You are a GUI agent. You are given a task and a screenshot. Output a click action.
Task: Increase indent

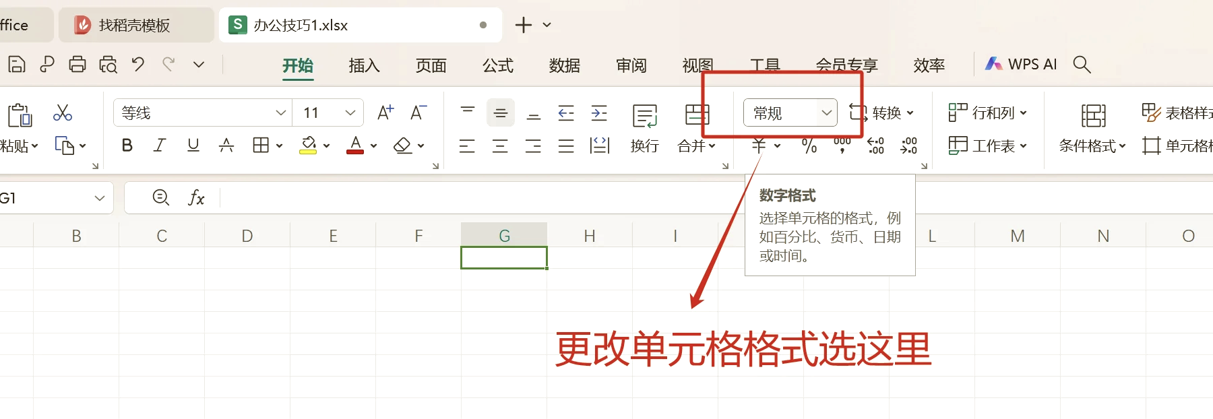pos(599,113)
